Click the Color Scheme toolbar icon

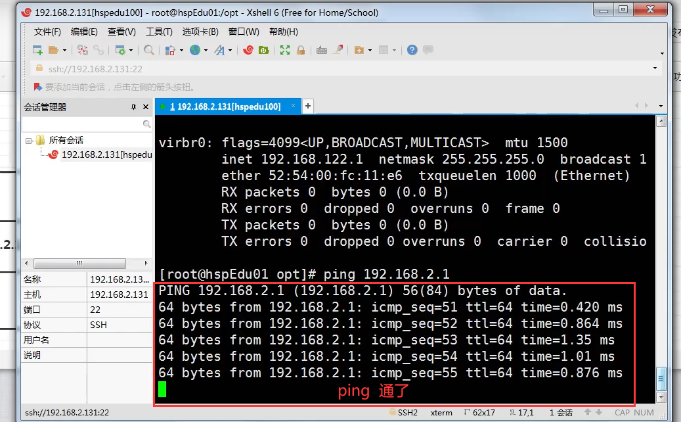click(170, 51)
